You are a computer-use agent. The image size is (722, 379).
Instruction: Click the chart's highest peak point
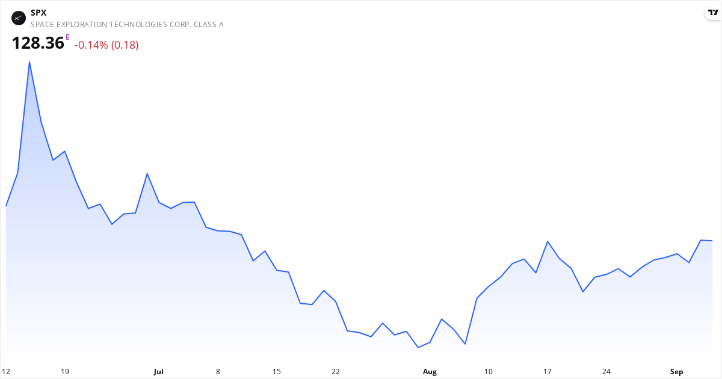(29, 61)
